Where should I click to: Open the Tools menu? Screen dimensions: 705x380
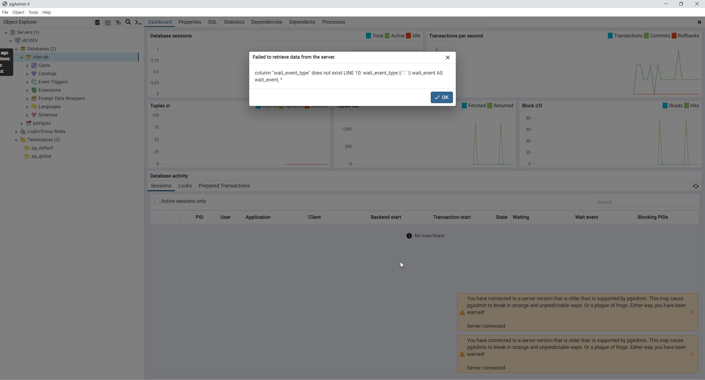click(x=33, y=12)
